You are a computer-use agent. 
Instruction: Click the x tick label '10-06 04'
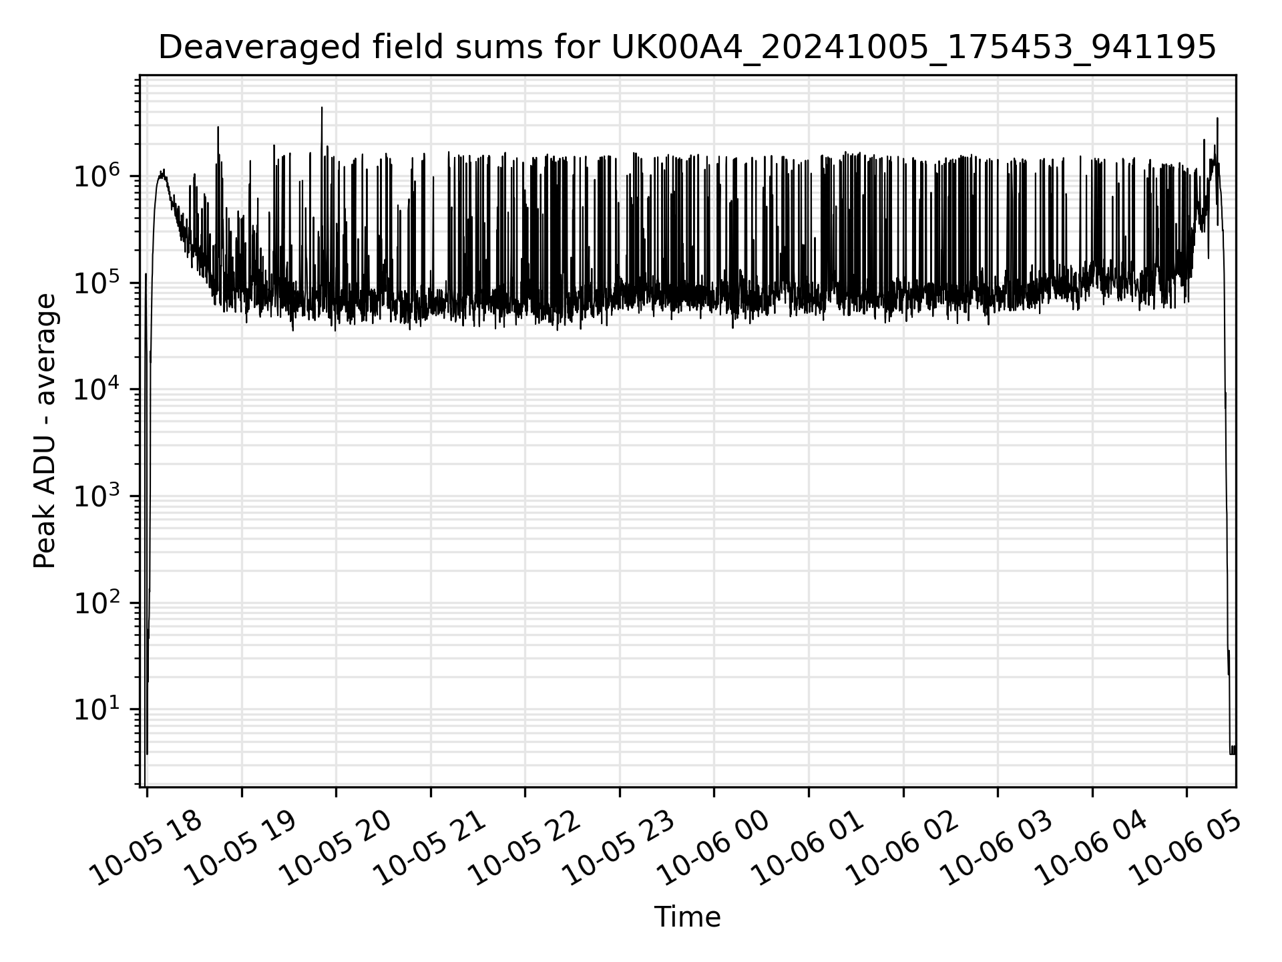tap(1092, 848)
